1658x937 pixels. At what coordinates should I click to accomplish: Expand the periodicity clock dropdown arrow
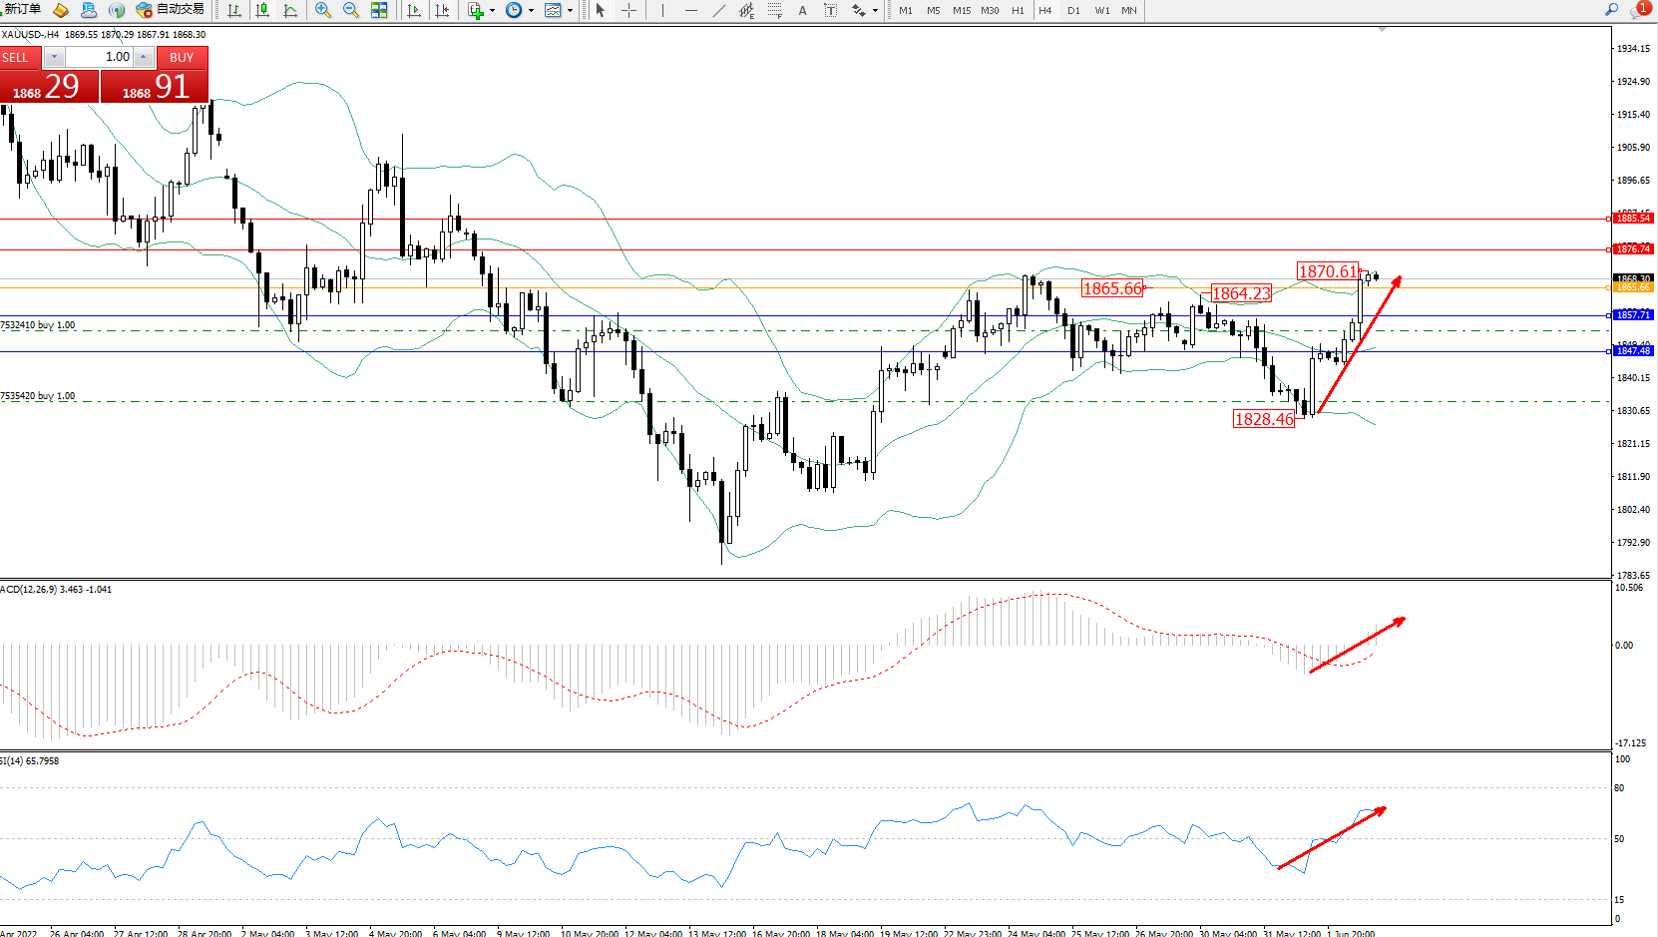coord(531,11)
